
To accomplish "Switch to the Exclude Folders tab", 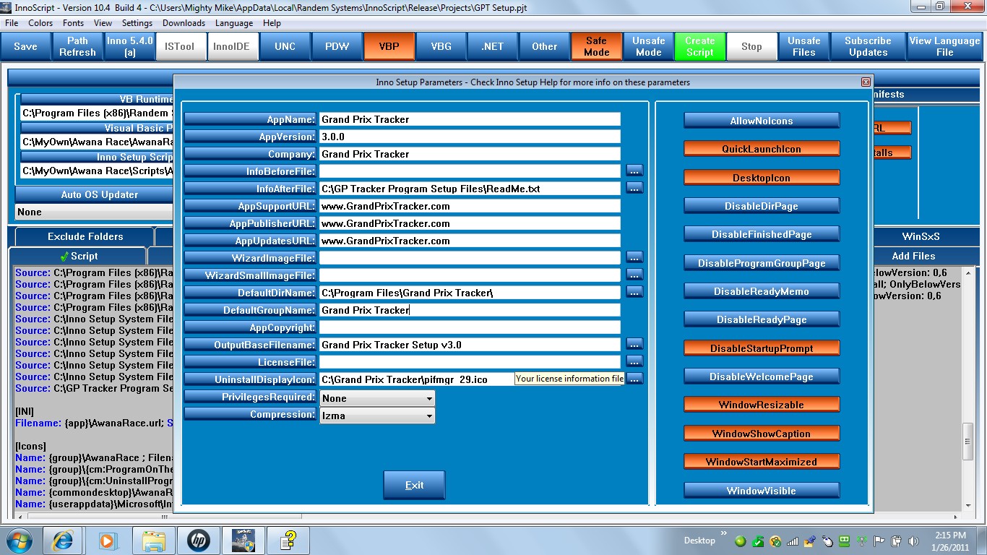I will point(85,236).
